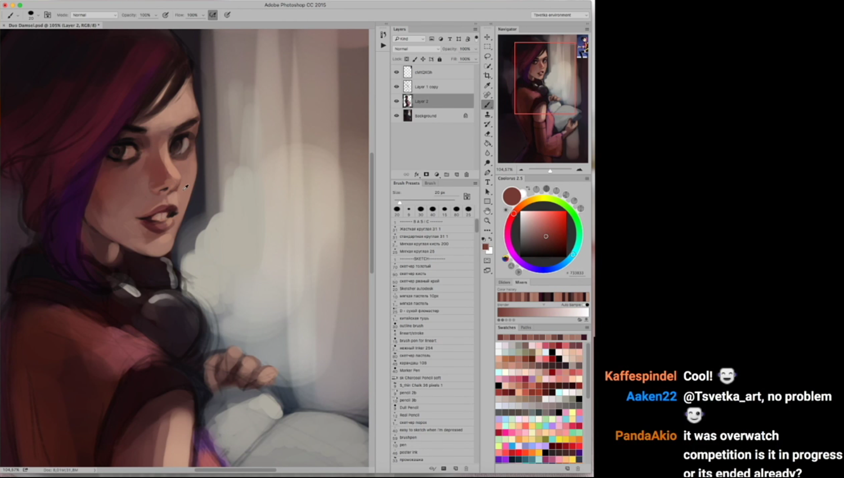
Task: Toggle lock transparent pixels
Action: (x=407, y=59)
